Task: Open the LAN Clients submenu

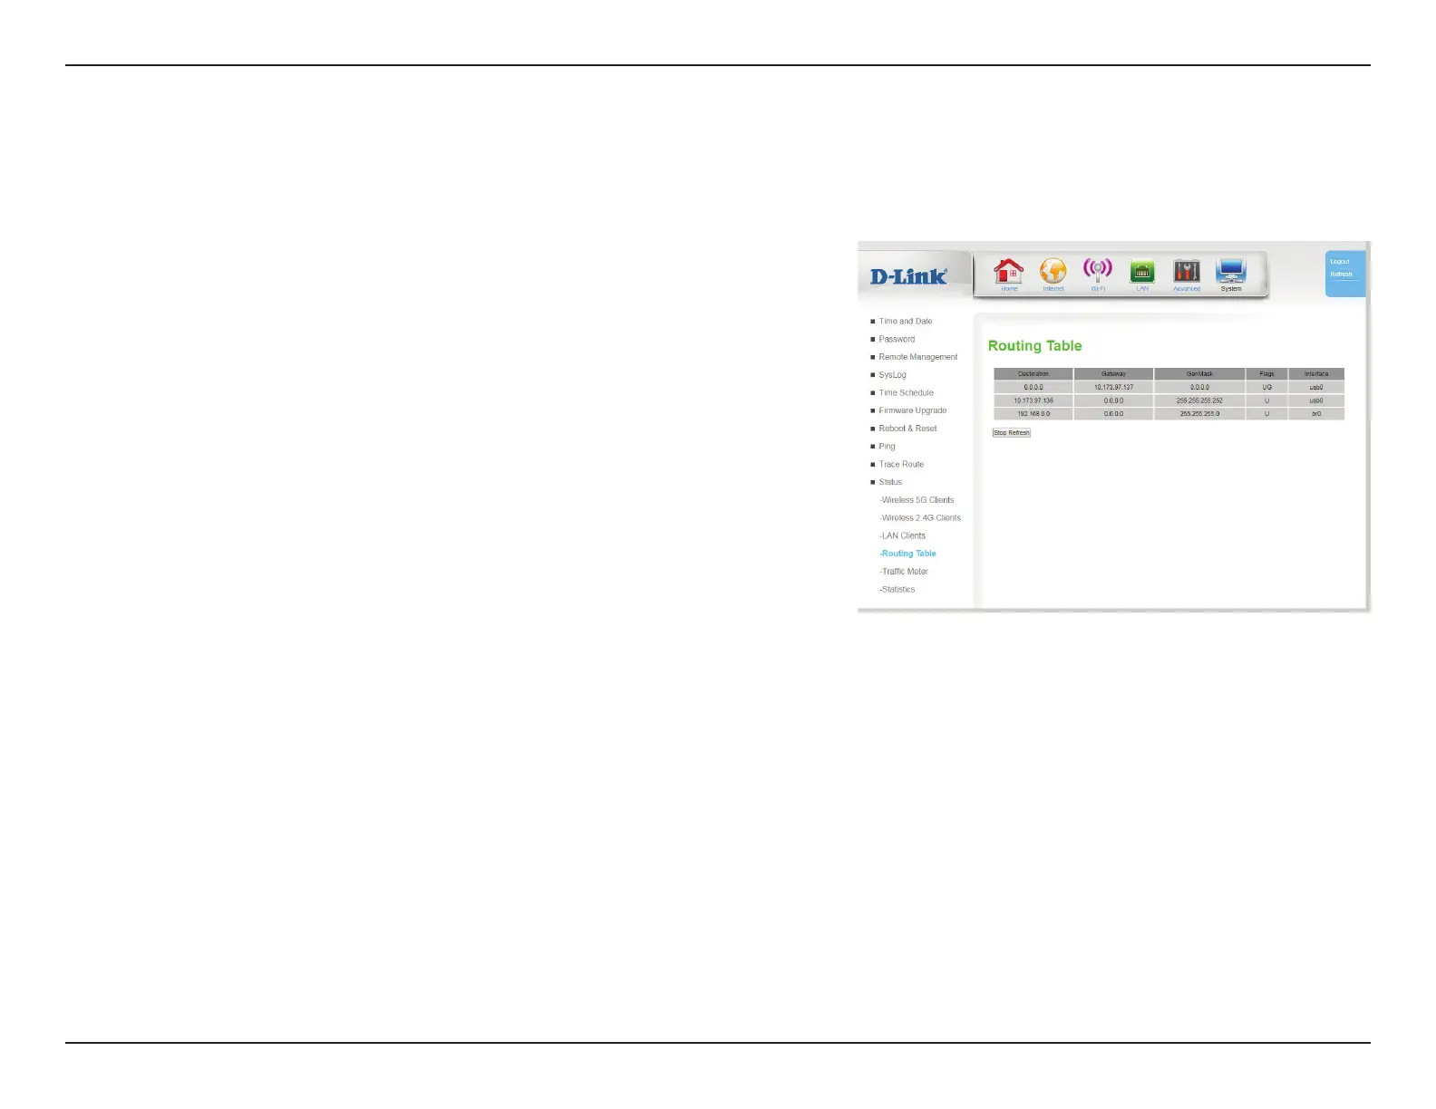Action: click(902, 535)
